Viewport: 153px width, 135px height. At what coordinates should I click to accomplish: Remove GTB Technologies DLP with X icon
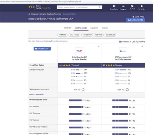click(142, 46)
